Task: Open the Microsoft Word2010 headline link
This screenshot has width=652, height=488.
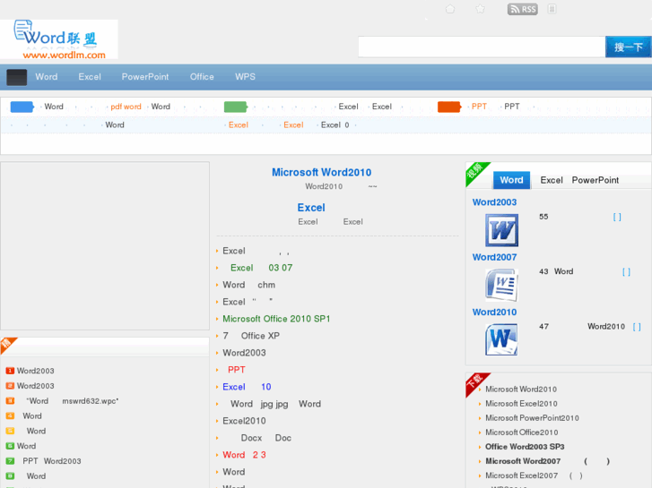Action: [321, 172]
